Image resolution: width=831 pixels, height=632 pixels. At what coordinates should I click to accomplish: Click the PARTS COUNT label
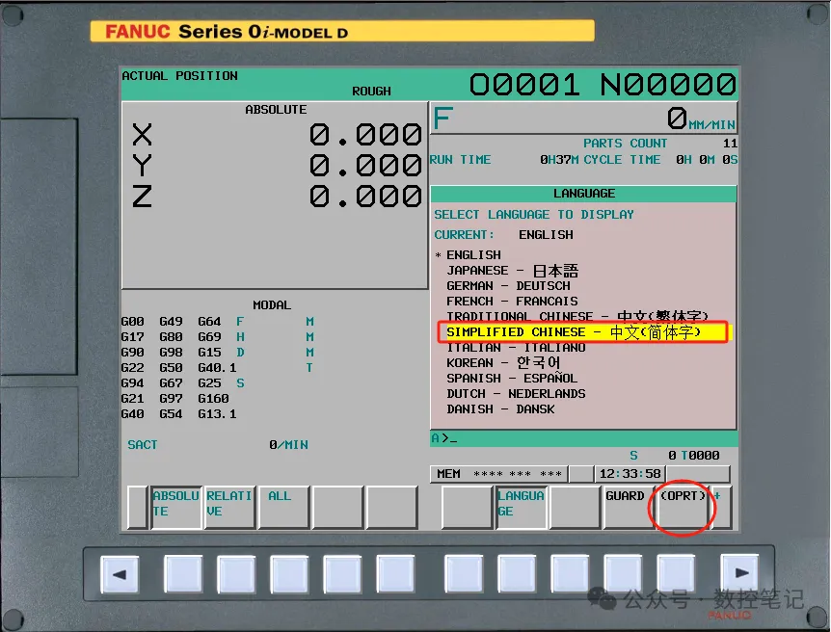click(x=625, y=144)
